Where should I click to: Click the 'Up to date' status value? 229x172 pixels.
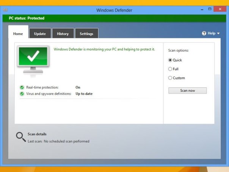pos(84,94)
